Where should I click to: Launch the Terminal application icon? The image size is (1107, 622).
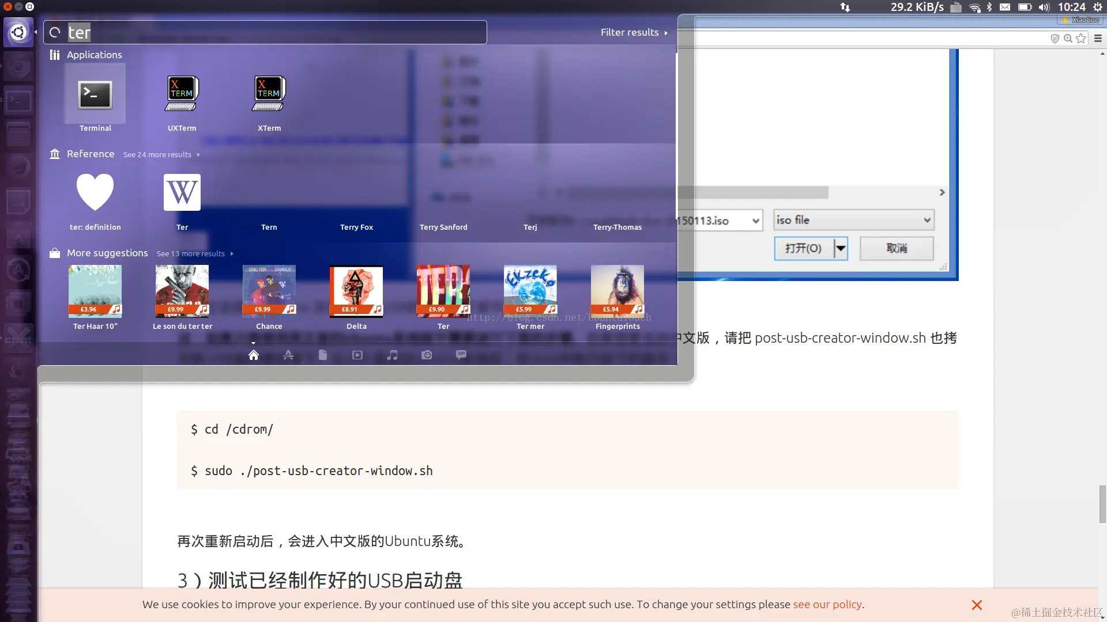(95, 95)
